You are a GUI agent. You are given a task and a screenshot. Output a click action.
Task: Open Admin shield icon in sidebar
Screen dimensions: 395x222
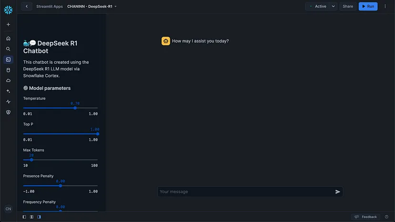coord(8,112)
